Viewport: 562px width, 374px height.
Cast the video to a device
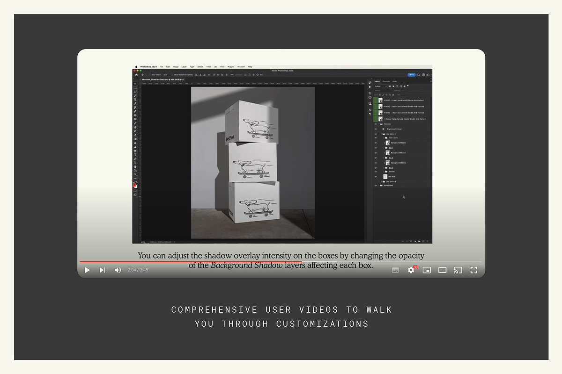[x=458, y=270]
